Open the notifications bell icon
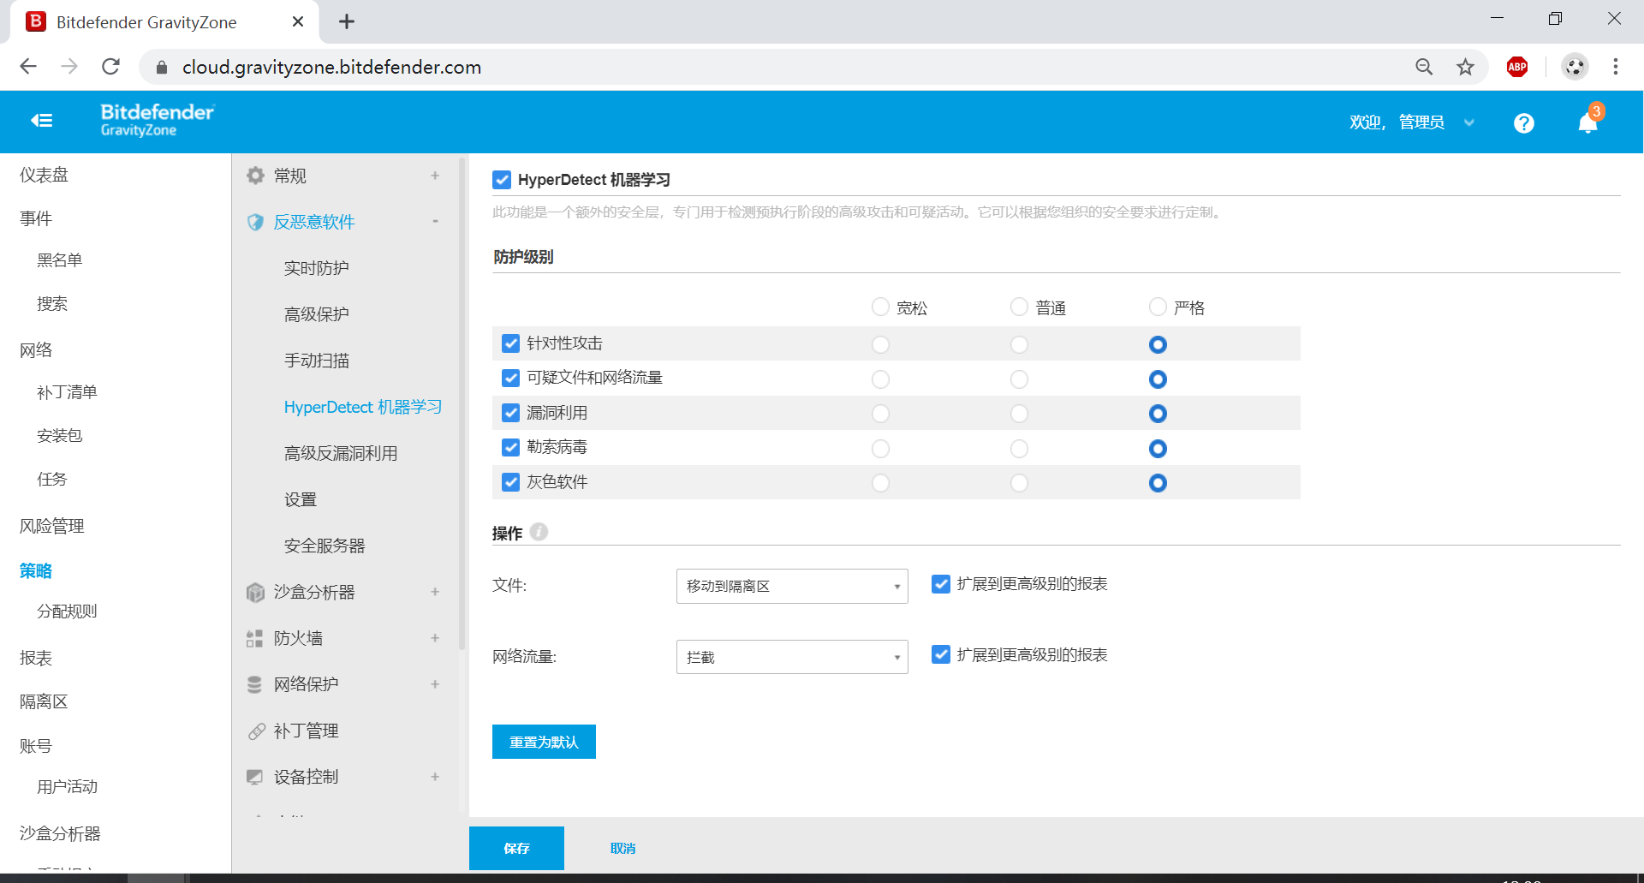The width and height of the screenshot is (1644, 883). tap(1588, 122)
